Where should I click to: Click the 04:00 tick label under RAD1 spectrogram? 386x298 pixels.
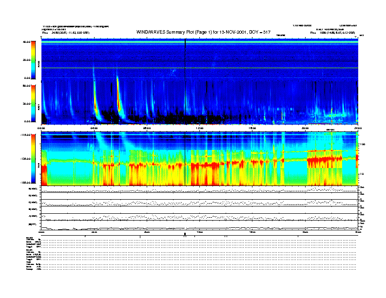[94, 128]
